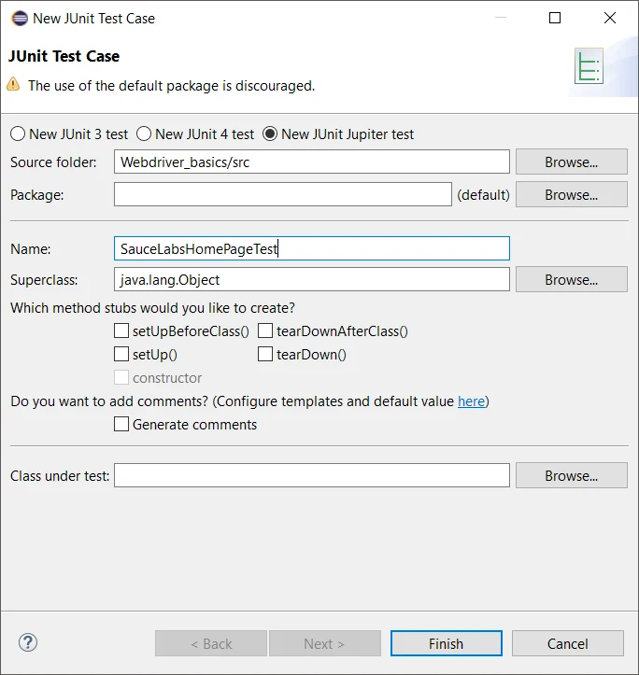This screenshot has width=639, height=675.
Task: Browse for the Class under test
Action: coord(572,475)
